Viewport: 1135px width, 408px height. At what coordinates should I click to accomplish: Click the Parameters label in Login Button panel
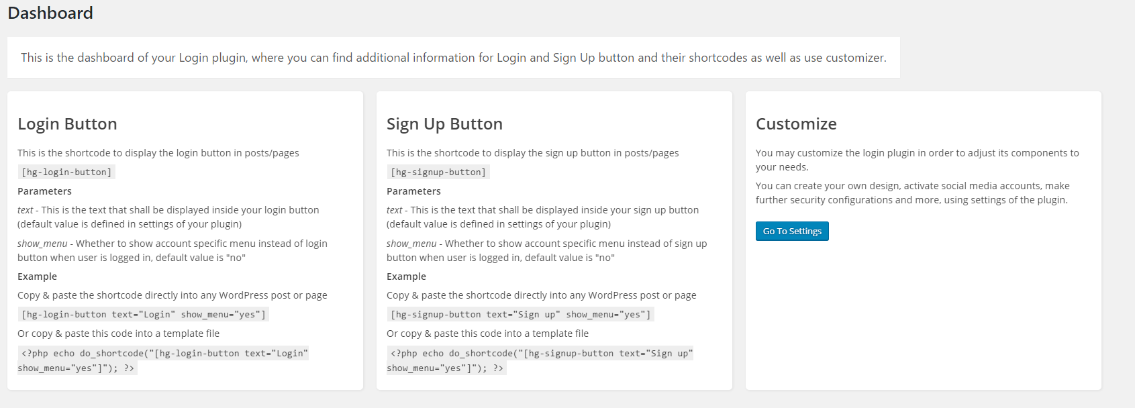(44, 191)
